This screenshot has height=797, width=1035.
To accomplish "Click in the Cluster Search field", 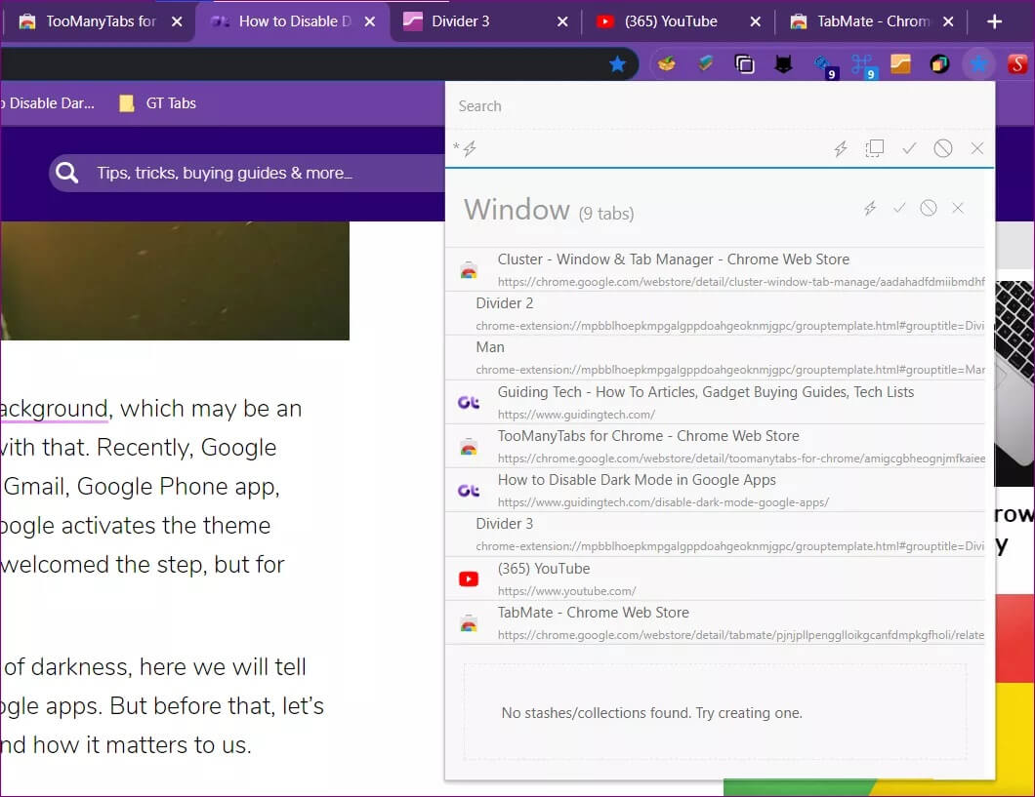I will tap(720, 106).
